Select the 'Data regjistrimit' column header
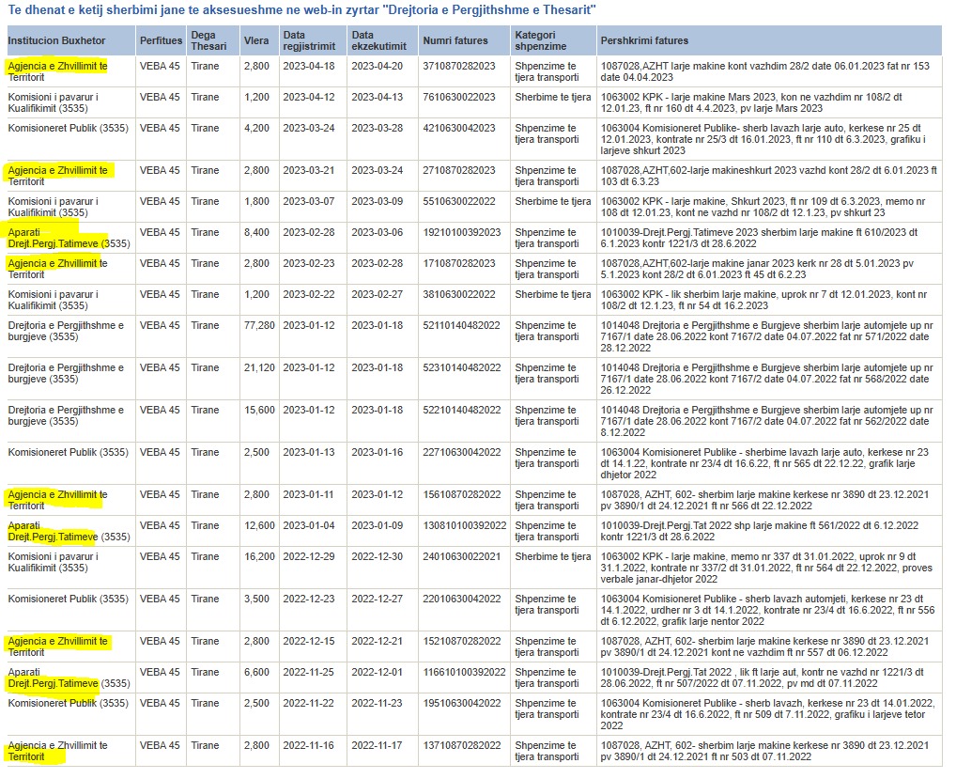 click(x=307, y=41)
